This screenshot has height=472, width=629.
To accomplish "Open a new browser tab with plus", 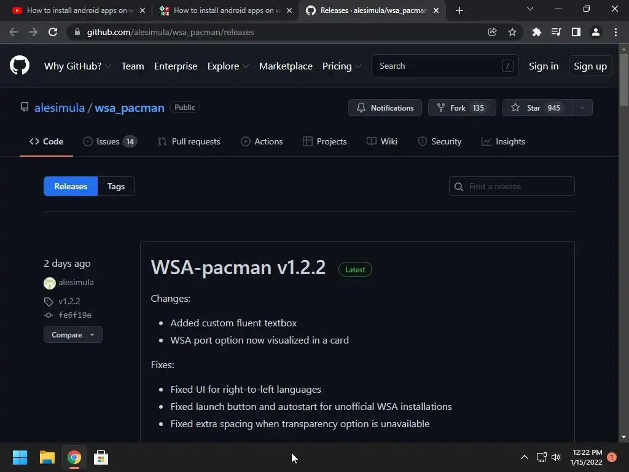I will pos(459,10).
